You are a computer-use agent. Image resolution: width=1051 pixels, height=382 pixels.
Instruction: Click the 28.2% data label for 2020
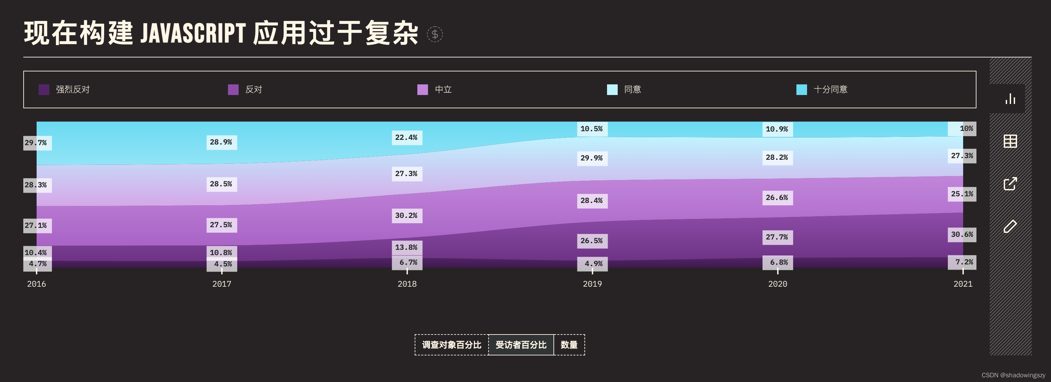point(777,157)
